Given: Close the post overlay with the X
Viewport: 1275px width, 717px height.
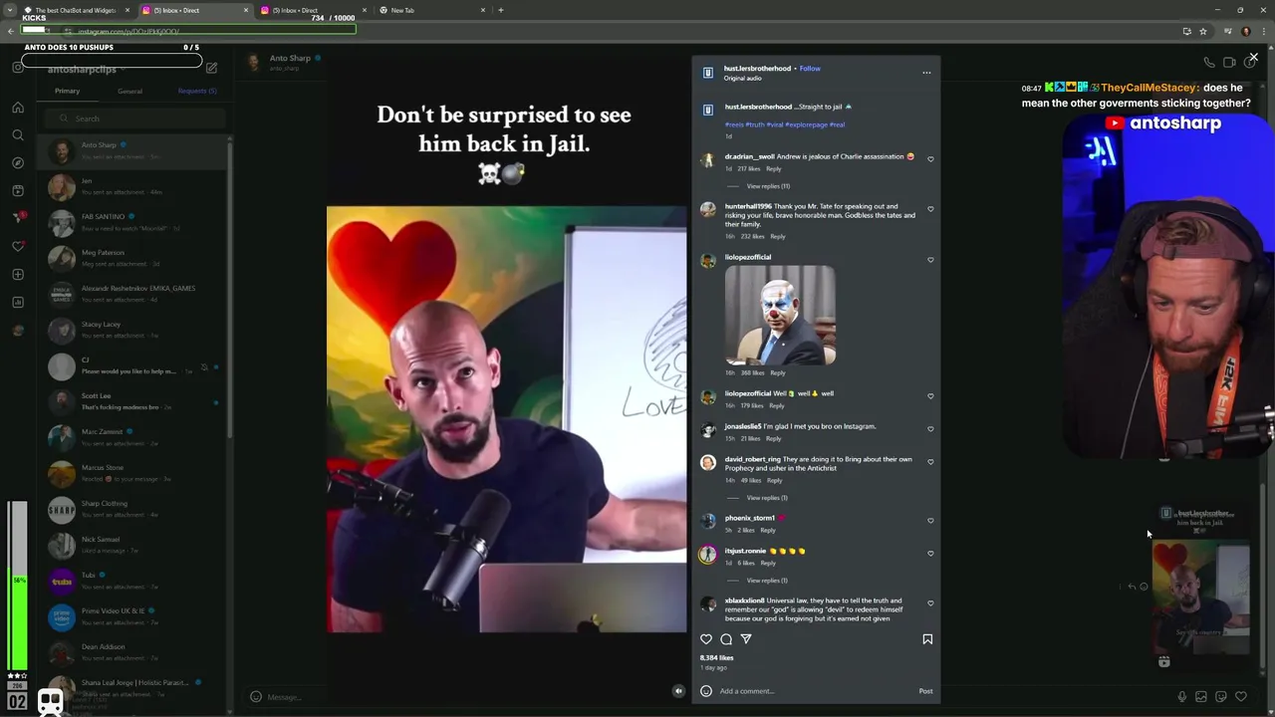Looking at the screenshot, I should coord(1253,58).
